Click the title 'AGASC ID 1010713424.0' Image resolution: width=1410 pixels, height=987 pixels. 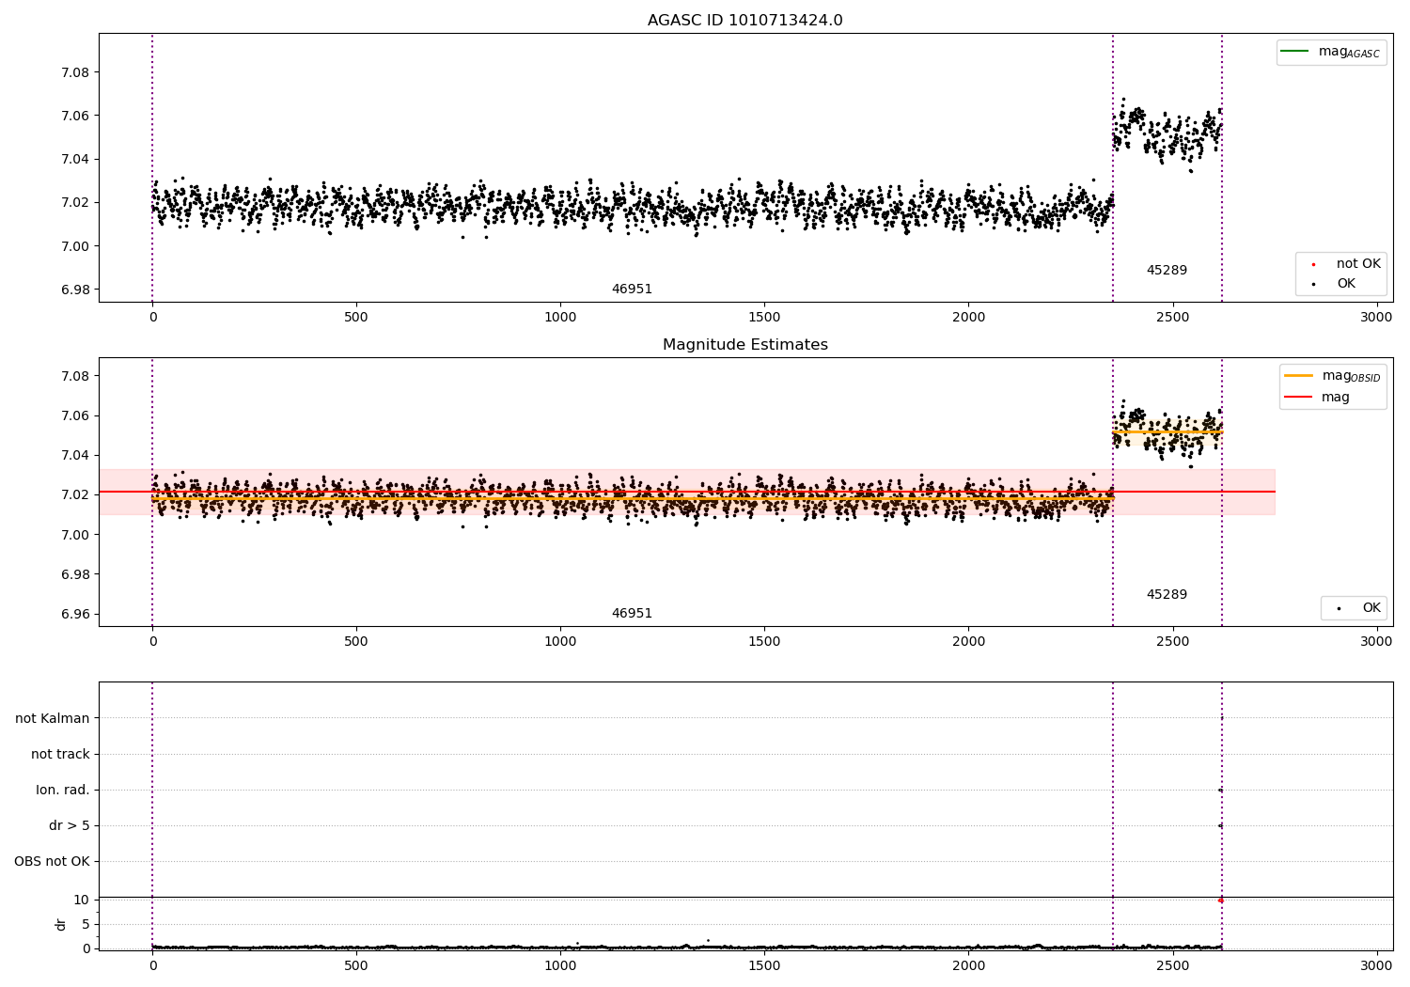(744, 21)
